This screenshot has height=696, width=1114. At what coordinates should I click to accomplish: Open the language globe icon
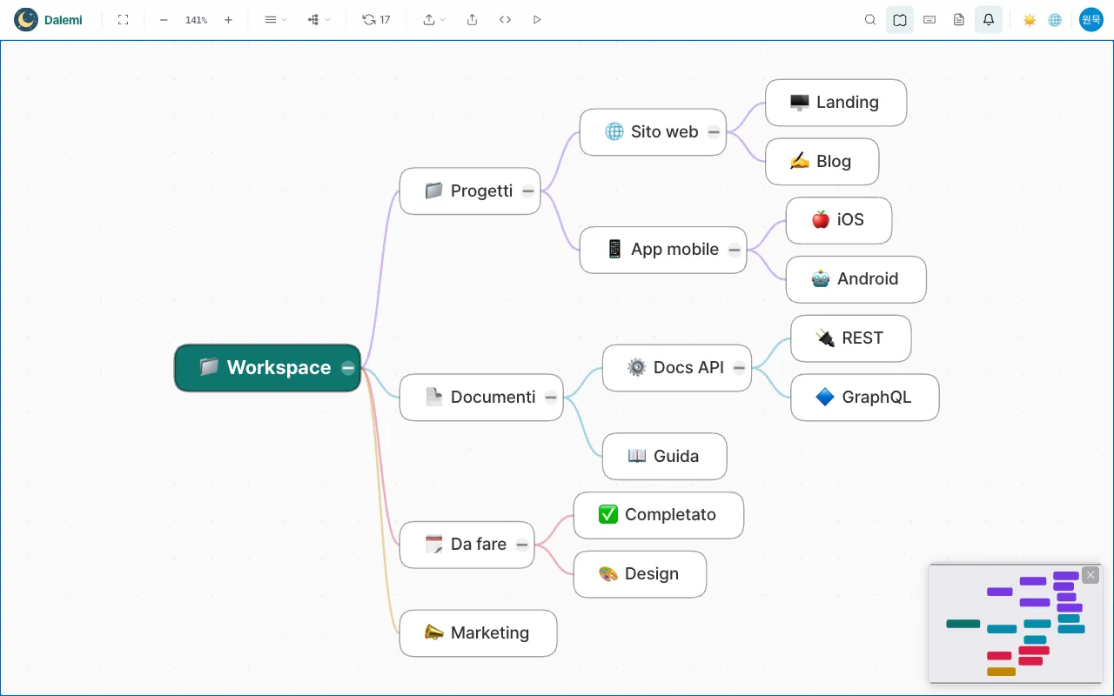click(x=1055, y=19)
